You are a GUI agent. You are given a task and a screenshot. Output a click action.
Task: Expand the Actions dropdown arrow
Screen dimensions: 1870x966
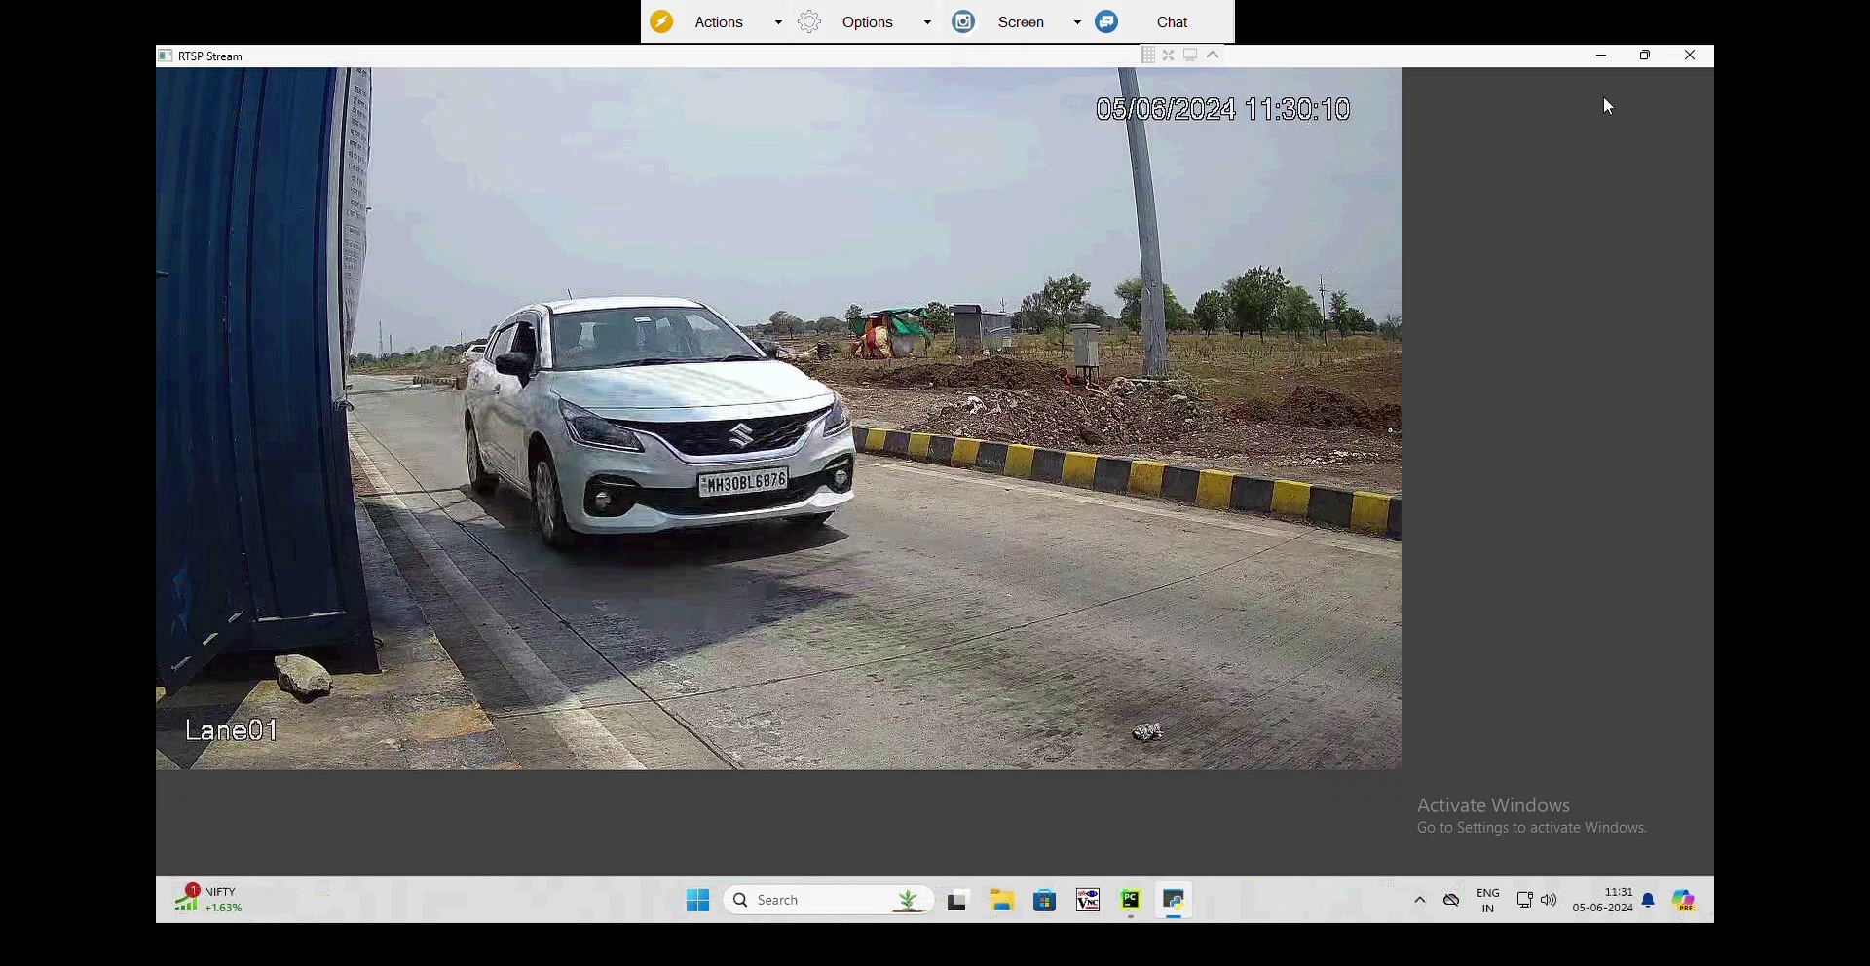[778, 22]
